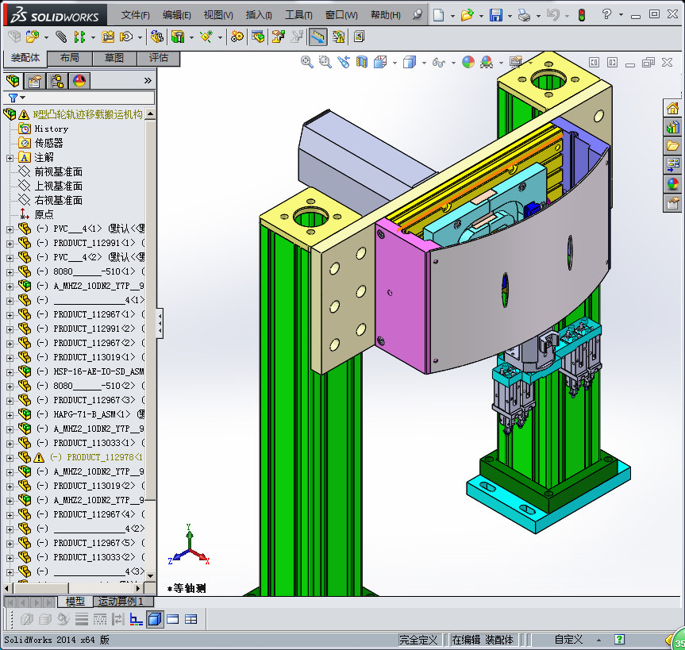Viewport: 685px width, 650px height.
Task: Click the Exploded View icon
Action: 279,37
